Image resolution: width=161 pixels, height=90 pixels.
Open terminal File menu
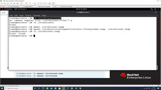[x=11, y=15]
